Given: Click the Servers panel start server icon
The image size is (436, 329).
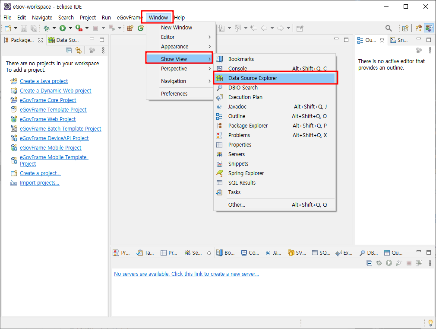Looking at the screenshot, I should pos(389,263).
